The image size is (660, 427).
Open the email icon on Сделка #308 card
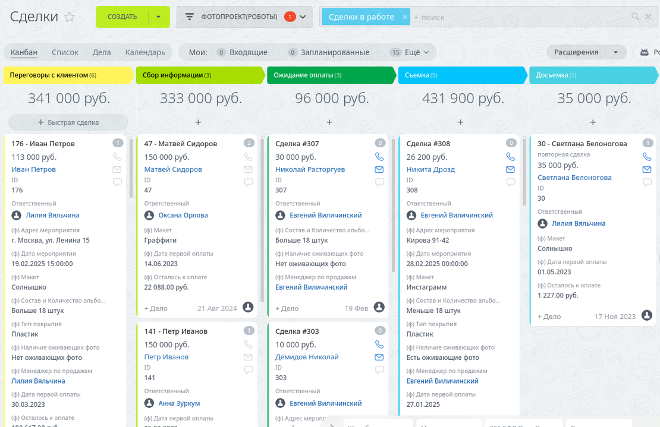(x=510, y=169)
